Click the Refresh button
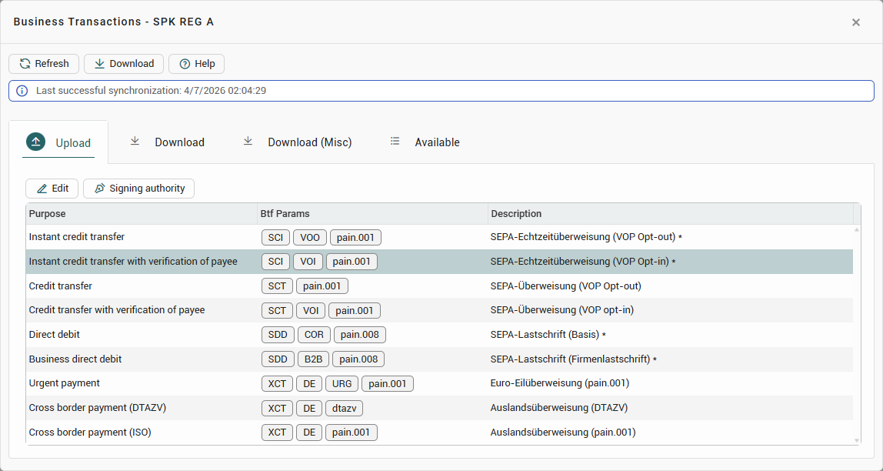The width and height of the screenshot is (883, 471). point(44,64)
